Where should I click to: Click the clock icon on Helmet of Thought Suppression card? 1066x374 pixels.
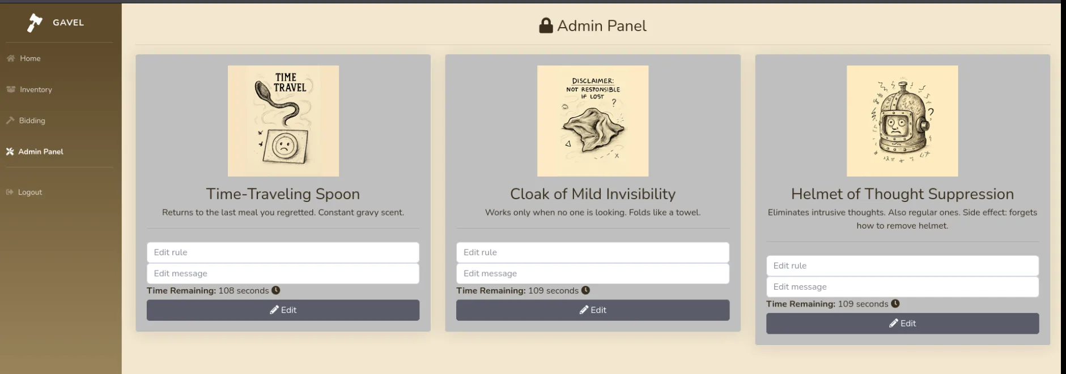[x=895, y=304]
